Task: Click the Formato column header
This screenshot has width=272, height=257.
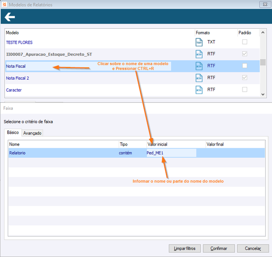Action: 203,33
